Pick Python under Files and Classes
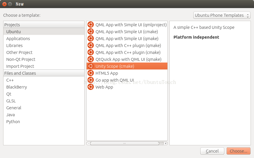254x158 pixels. point(44,122)
